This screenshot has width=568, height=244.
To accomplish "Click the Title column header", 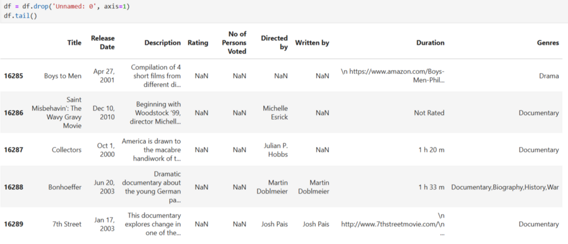I will click(x=74, y=43).
